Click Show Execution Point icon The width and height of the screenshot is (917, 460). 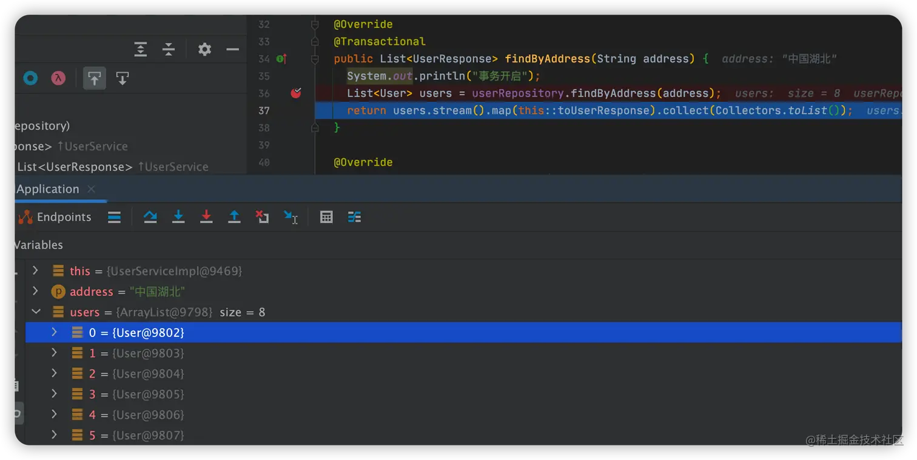pyautogui.click(x=114, y=217)
